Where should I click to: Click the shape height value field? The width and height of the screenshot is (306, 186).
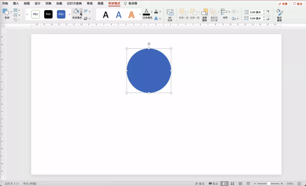point(256,12)
